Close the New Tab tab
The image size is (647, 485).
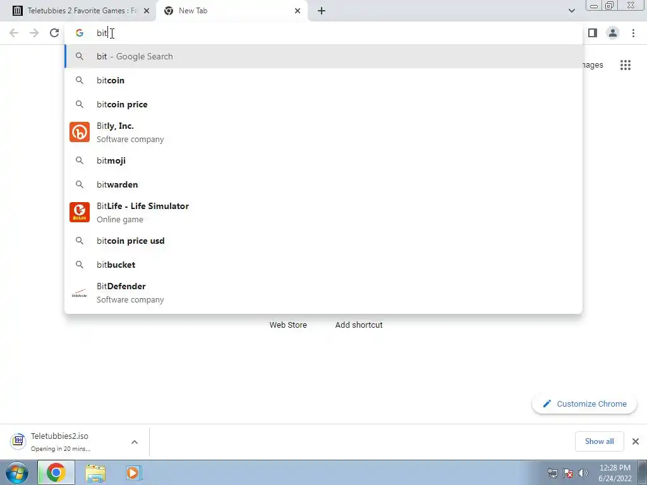pos(298,11)
